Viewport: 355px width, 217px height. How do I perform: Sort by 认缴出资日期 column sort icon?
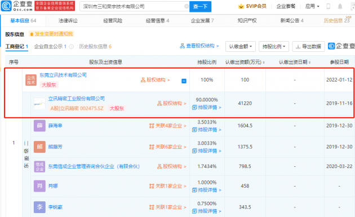point(309,63)
